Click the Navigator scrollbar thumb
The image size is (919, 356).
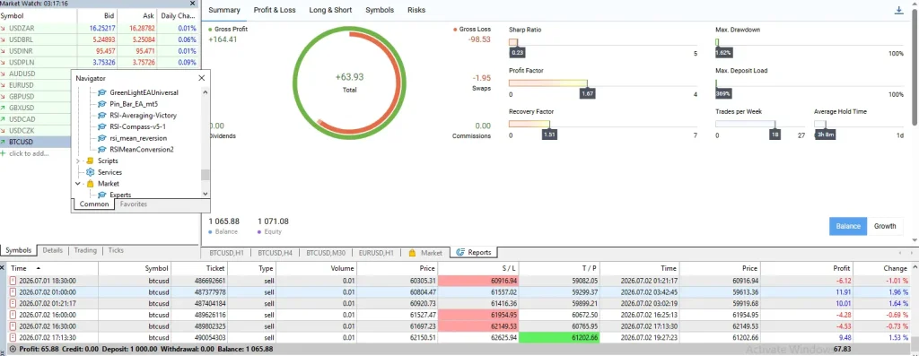(206, 175)
